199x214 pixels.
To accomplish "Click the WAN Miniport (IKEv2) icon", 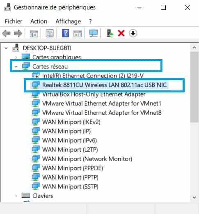I will click(x=36, y=122).
